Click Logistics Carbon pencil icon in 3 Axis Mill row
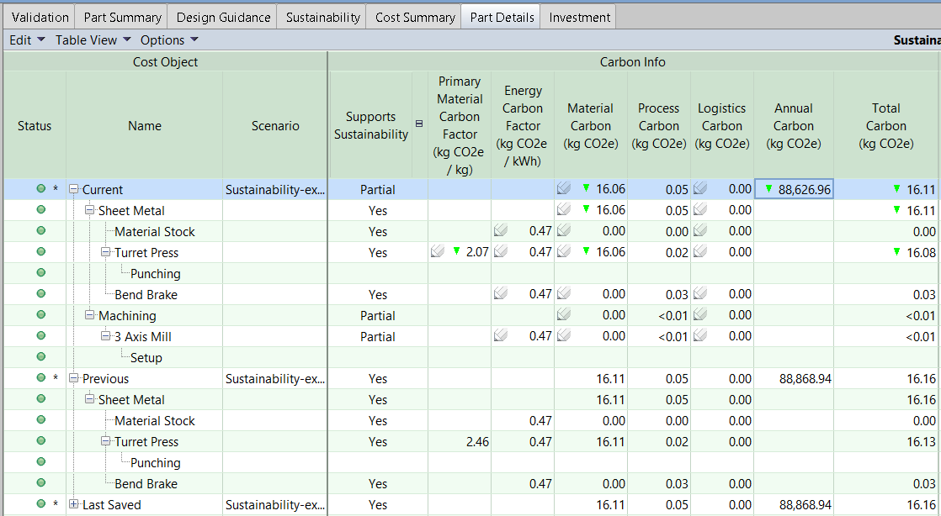The image size is (941, 516). click(699, 335)
